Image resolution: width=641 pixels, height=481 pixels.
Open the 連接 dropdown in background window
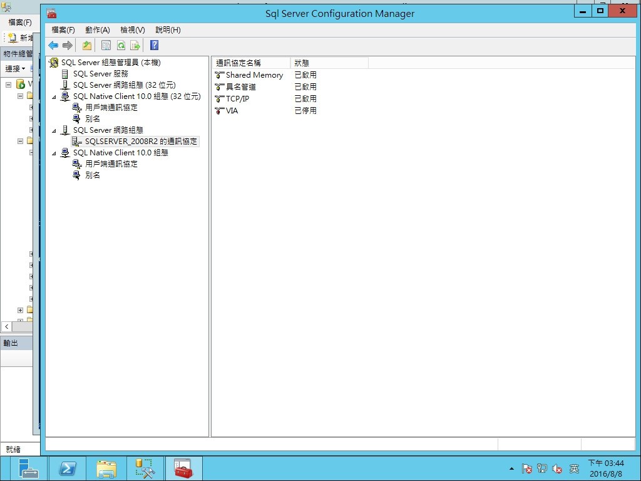pos(15,69)
